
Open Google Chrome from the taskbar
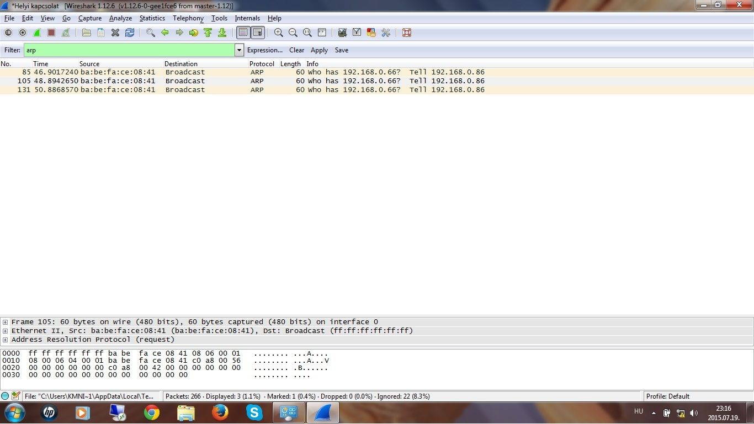[x=152, y=412]
